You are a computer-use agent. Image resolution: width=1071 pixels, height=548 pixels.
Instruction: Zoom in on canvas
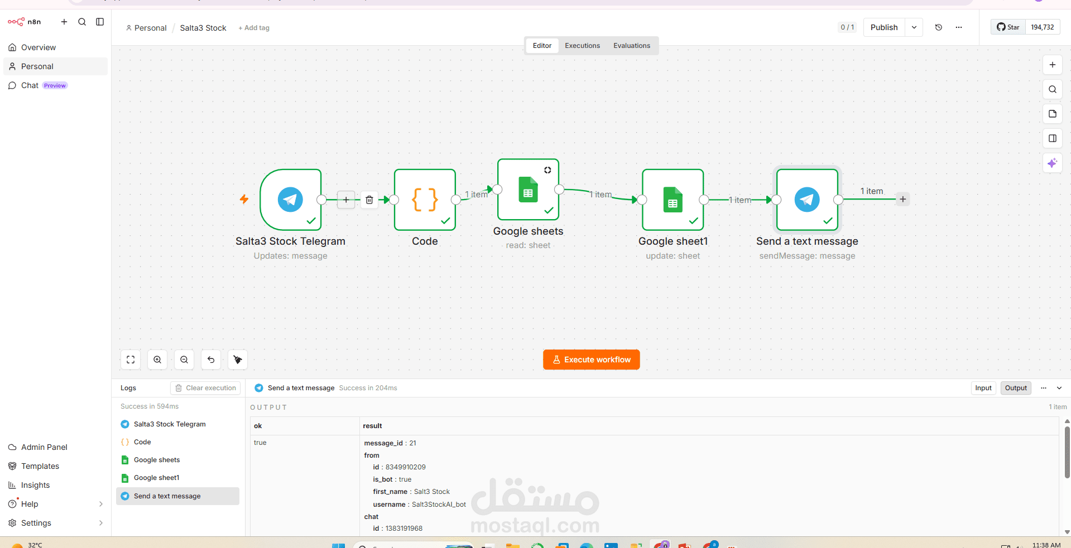point(157,360)
